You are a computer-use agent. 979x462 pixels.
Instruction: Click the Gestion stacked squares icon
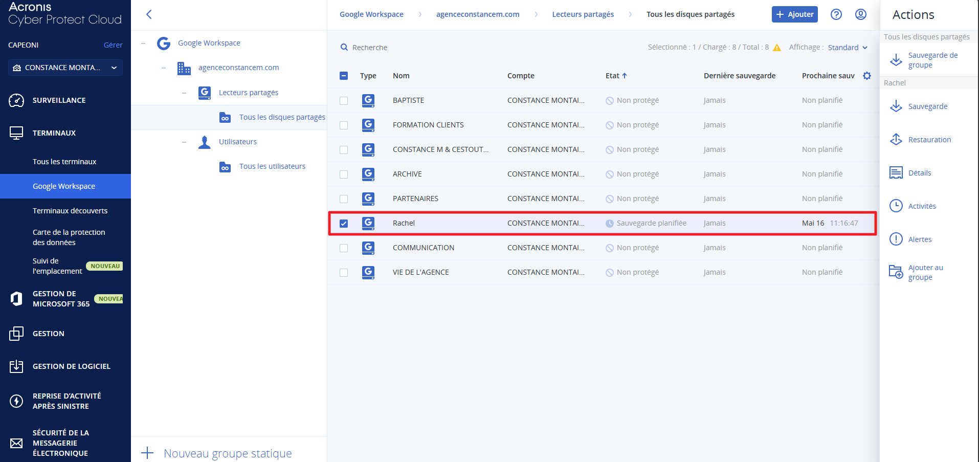point(16,334)
